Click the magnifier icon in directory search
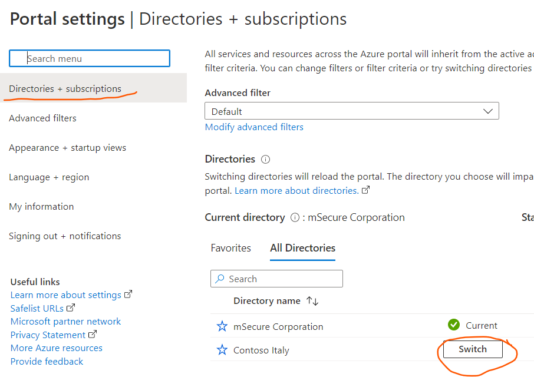The height and width of the screenshot is (377, 534). tap(220, 279)
